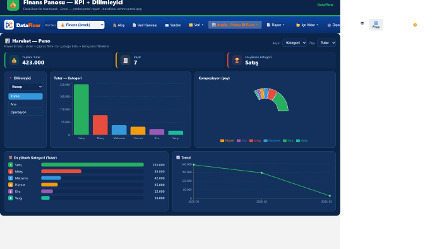Click the Malzeme blue progress bar in ranking

pos(51,178)
